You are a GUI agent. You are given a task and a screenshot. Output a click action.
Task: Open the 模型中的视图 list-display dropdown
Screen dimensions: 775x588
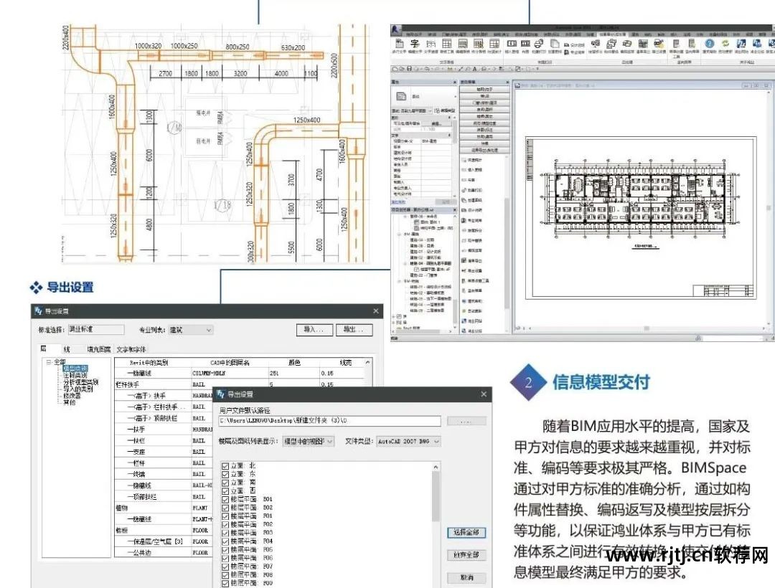(x=309, y=441)
